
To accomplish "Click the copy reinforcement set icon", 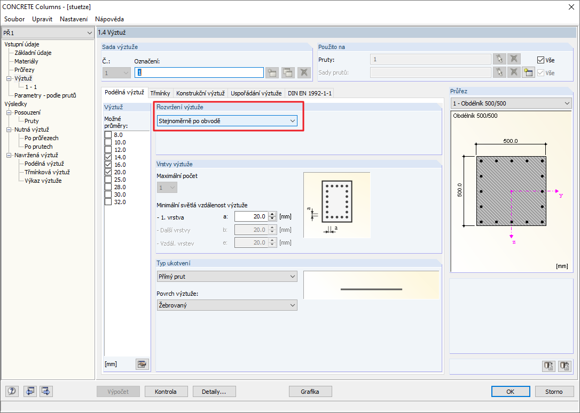I will pos(288,72).
